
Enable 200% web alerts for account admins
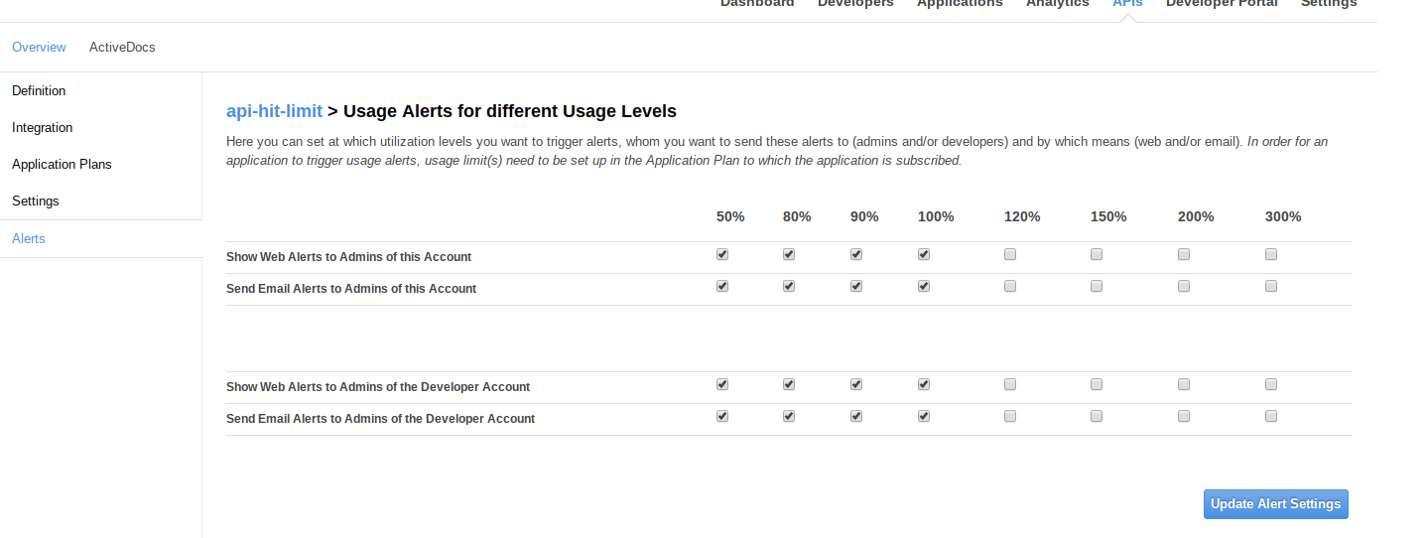click(1184, 255)
